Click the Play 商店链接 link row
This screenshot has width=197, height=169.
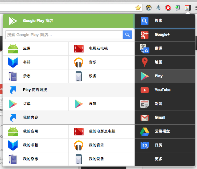[35, 90]
